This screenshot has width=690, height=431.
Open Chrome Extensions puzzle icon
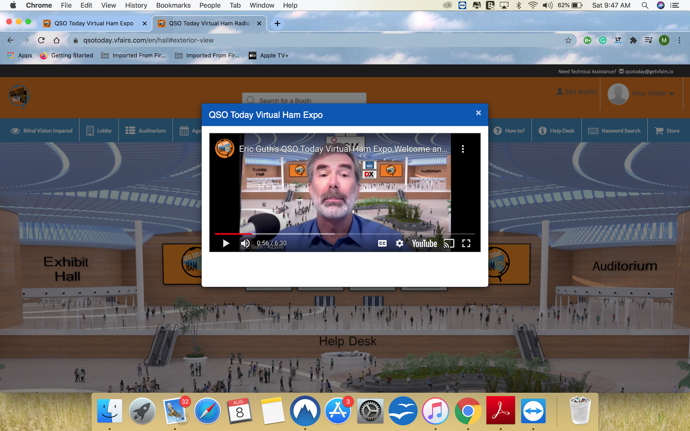coord(633,40)
